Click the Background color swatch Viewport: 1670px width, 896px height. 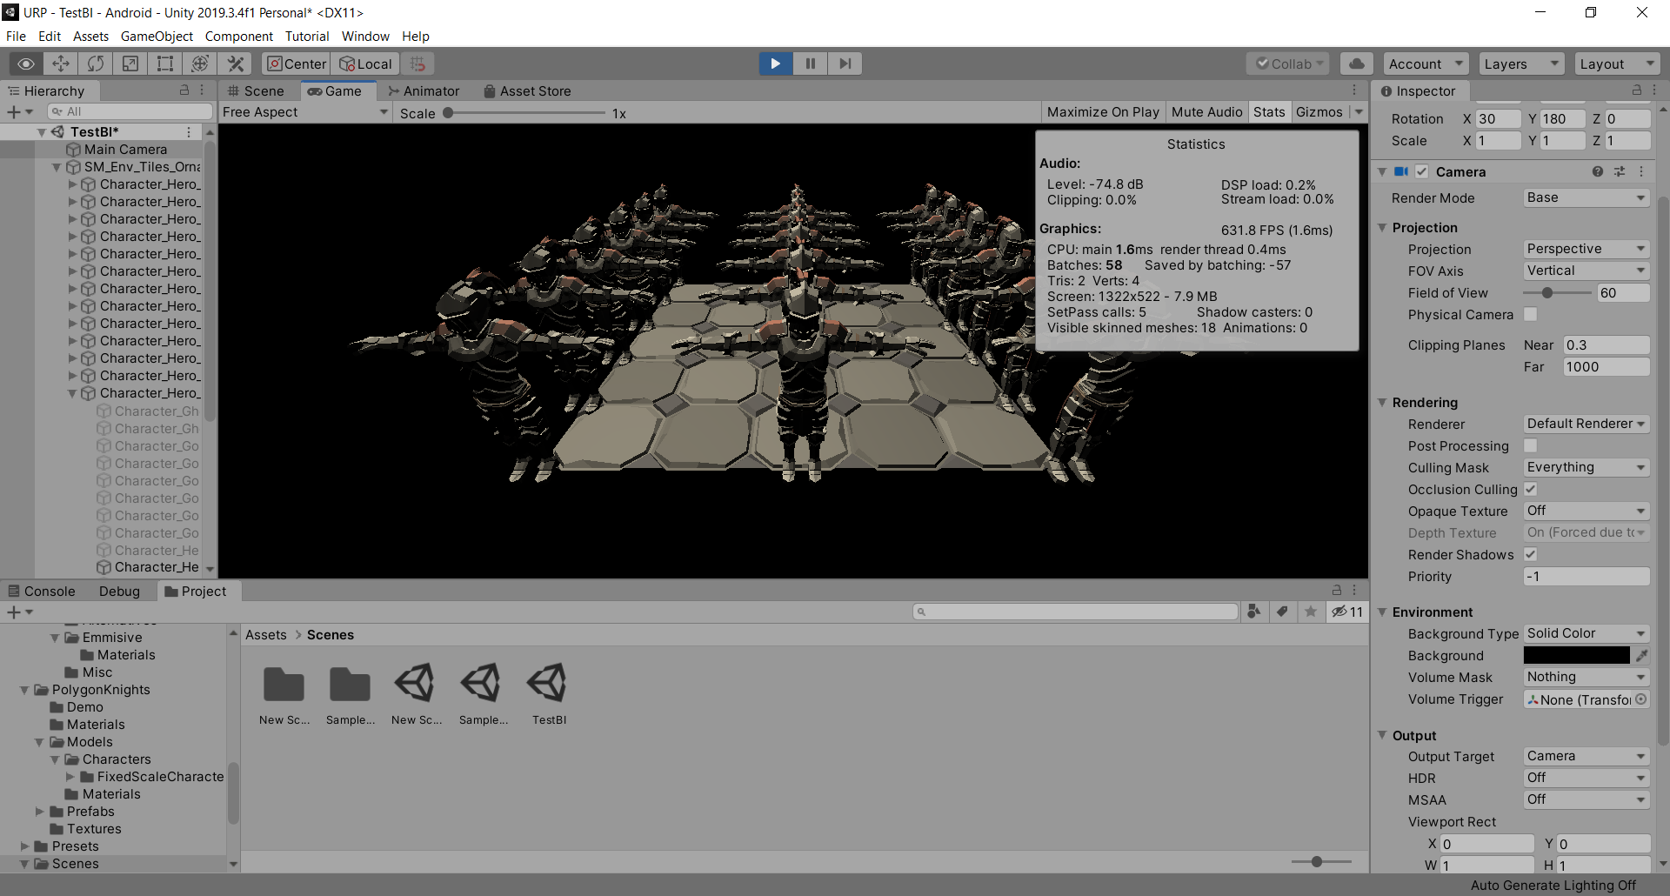(1577, 655)
